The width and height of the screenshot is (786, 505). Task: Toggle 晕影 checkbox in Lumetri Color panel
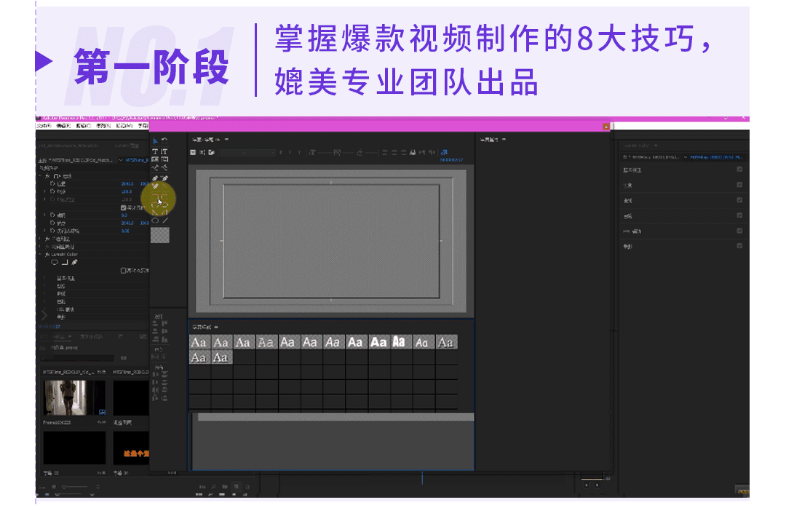(x=739, y=246)
